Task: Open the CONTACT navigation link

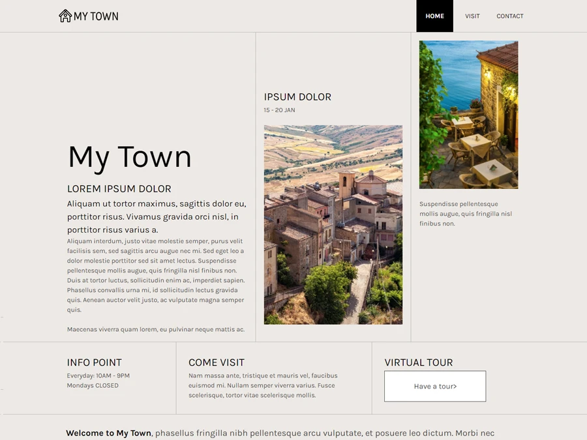Action: tap(509, 16)
